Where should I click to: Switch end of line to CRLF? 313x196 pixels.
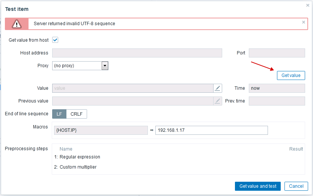[77, 114]
